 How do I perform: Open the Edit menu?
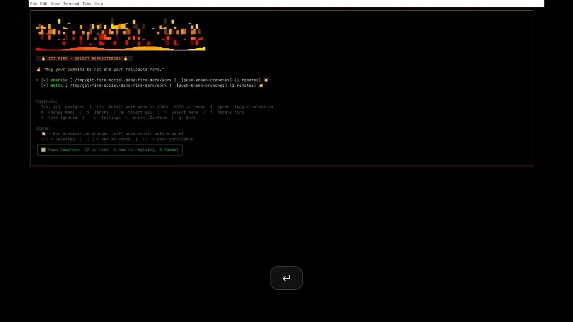coord(43,4)
